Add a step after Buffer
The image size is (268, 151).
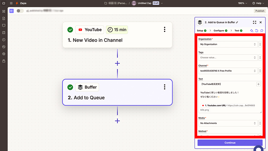coord(117,121)
